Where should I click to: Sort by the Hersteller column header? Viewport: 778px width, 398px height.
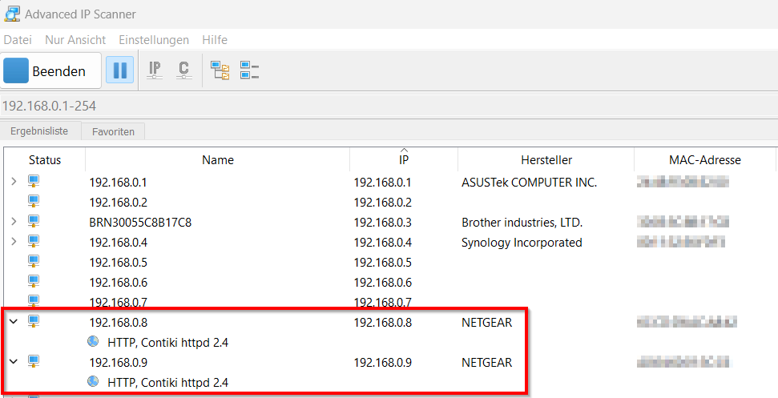(546, 160)
